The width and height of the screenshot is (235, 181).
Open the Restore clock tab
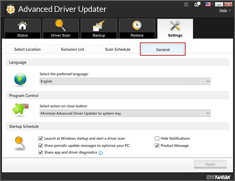pyautogui.click(x=137, y=28)
